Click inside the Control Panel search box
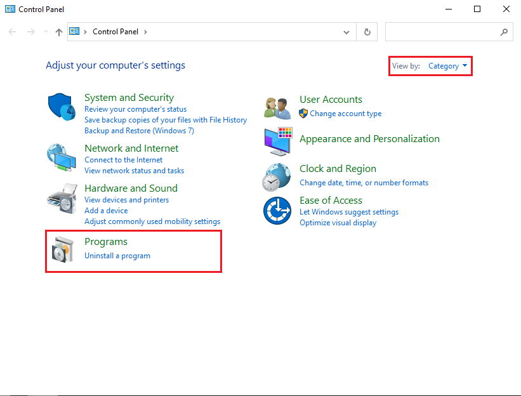Screen dimensions: 521x396 (x=441, y=32)
